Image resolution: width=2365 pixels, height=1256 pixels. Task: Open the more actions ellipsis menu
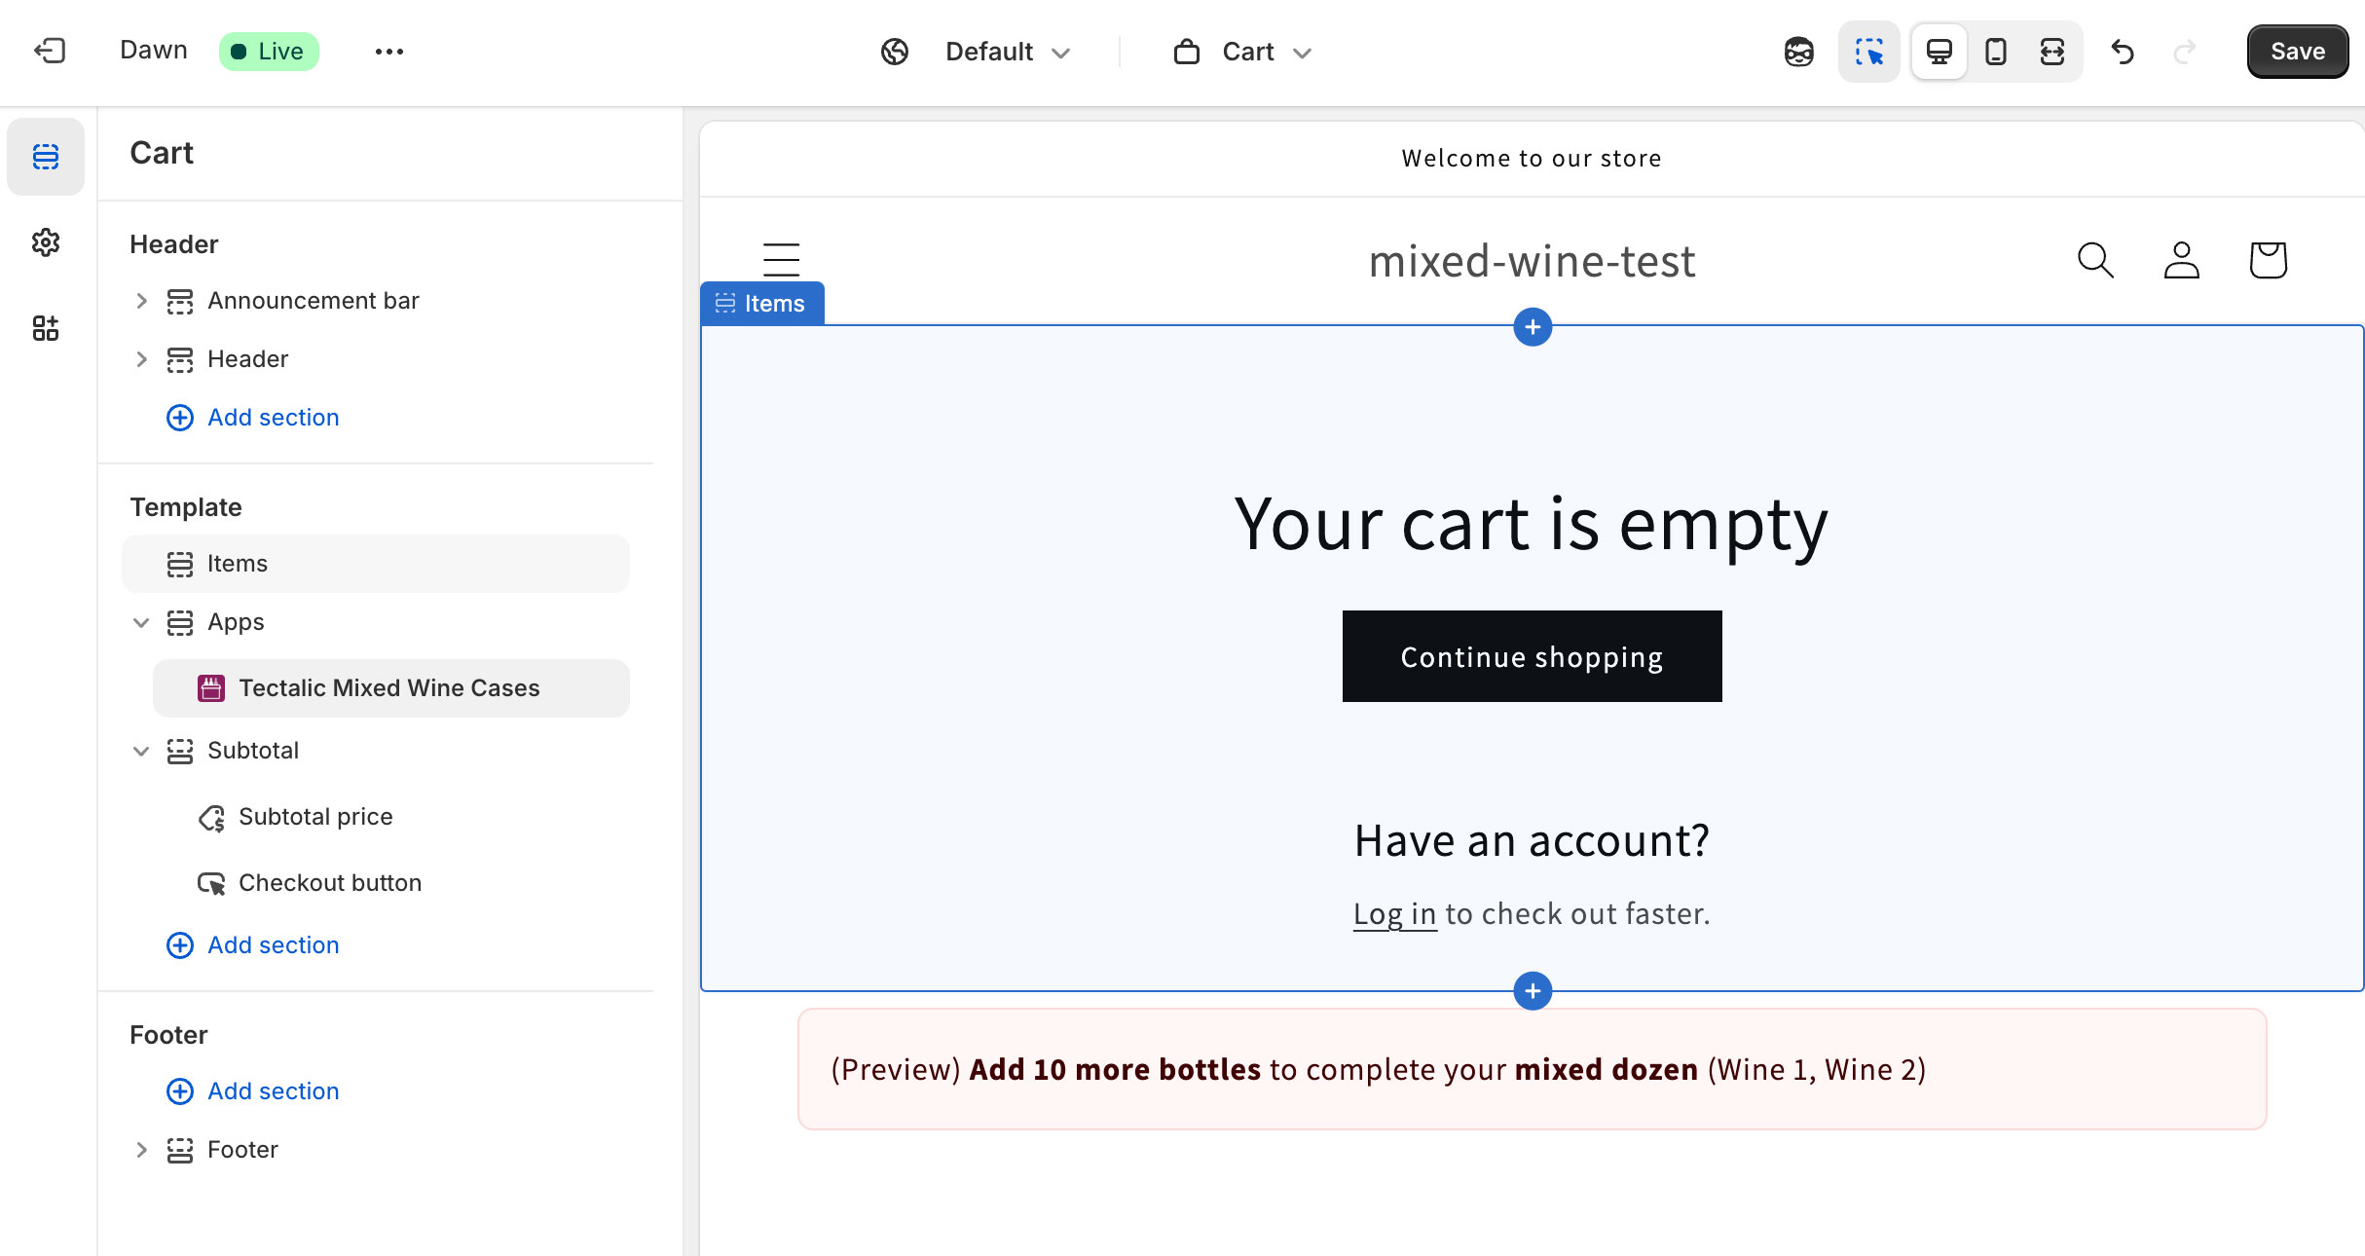388,52
